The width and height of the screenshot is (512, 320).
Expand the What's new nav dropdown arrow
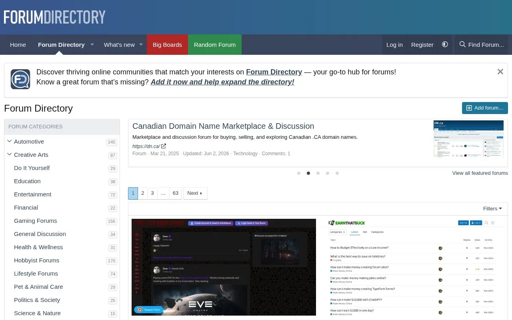click(x=141, y=44)
